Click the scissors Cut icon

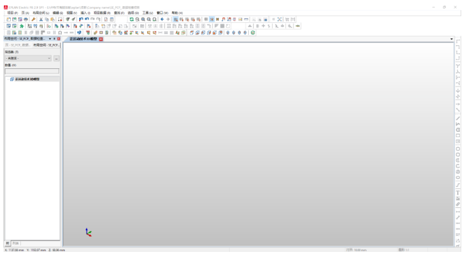pyautogui.click(x=41, y=20)
